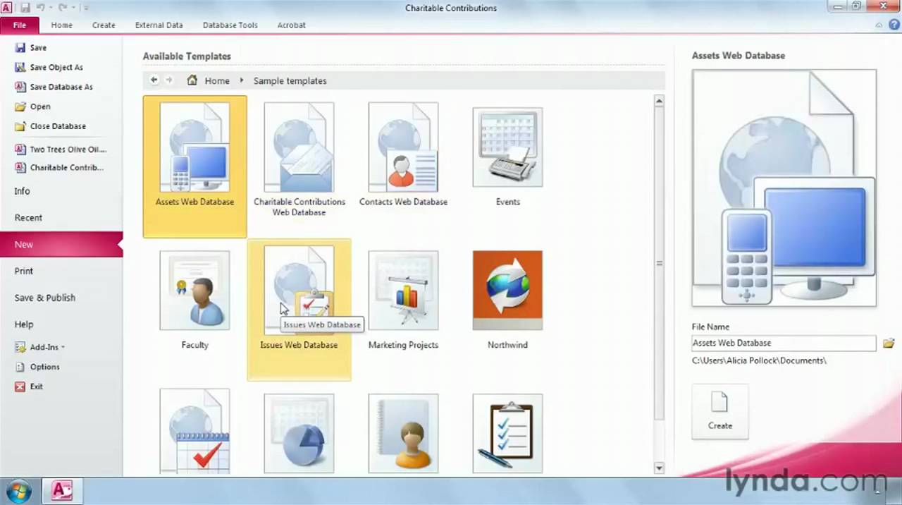This screenshot has height=505, width=902.
Task: Pick the Contacts Web Database template
Action: pyautogui.click(x=403, y=146)
